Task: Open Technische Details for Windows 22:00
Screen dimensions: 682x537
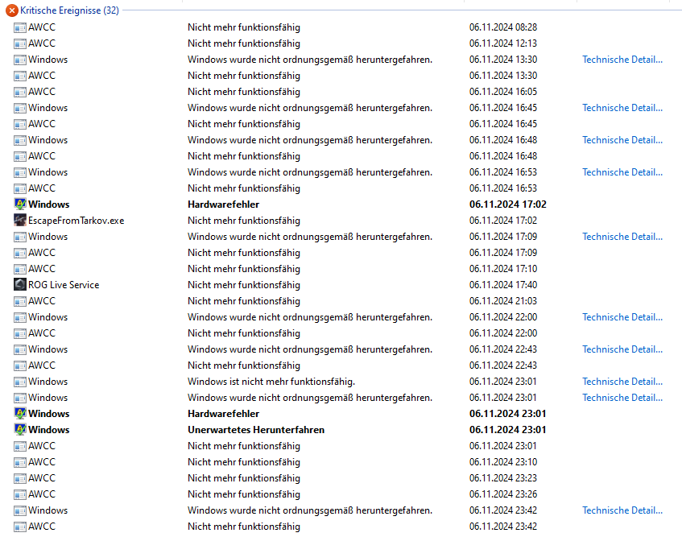Action: 622,316
